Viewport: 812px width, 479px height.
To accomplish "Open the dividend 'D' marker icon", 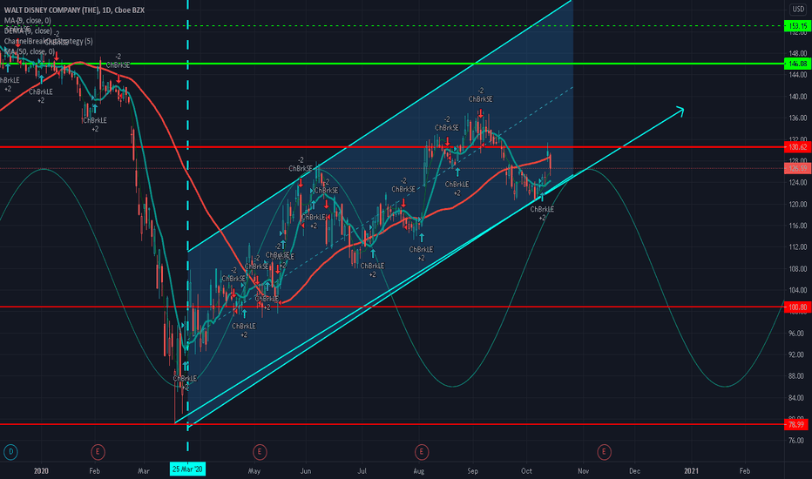I will click(x=10, y=452).
